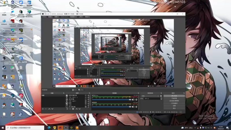Pop out the 控件 Controls dock header icon
Screen dimensions: 231x130
tap(184, 93)
